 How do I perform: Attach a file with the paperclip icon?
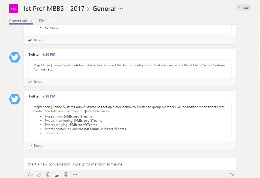point(39,175)
